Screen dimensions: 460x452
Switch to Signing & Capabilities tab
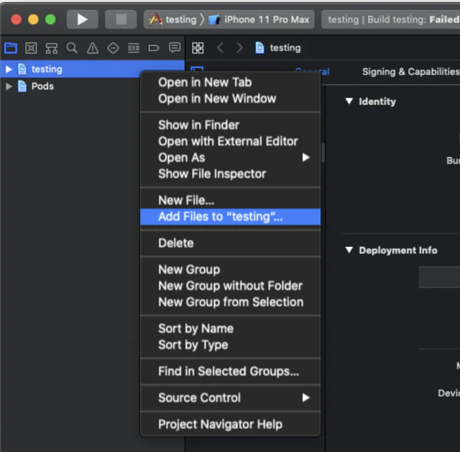pos(411,72)
